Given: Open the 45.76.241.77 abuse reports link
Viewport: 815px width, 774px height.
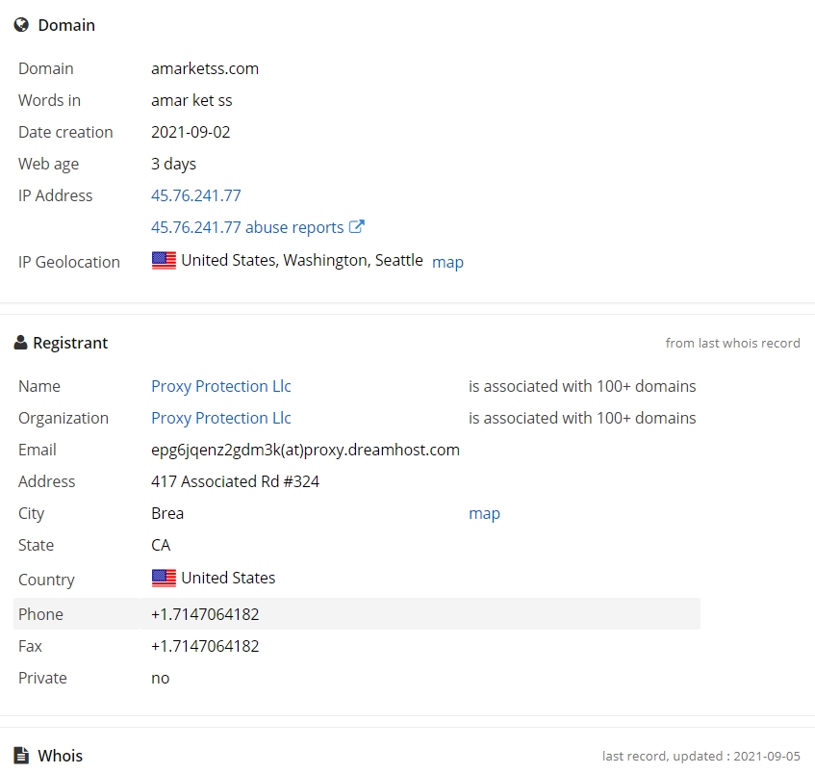Looking at the screenshot, I should pos(247,227).
